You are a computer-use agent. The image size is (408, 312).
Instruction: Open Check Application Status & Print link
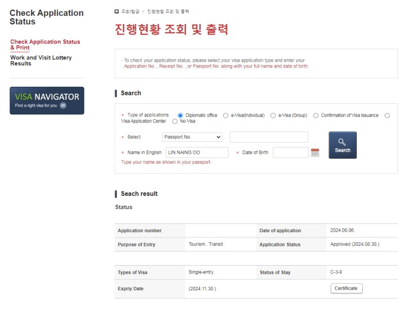pyautogui.click(x=45, y=45)
